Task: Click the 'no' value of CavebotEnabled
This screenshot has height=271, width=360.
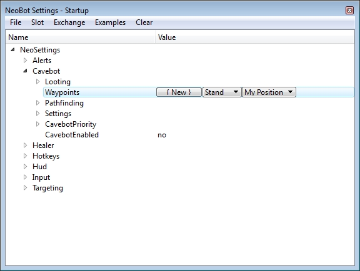Action: [162, 135]
